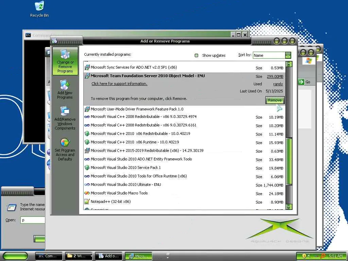348x261 pixels.
Task: Open Add/Remove Windows Components icon
Action: pos(65,111)
